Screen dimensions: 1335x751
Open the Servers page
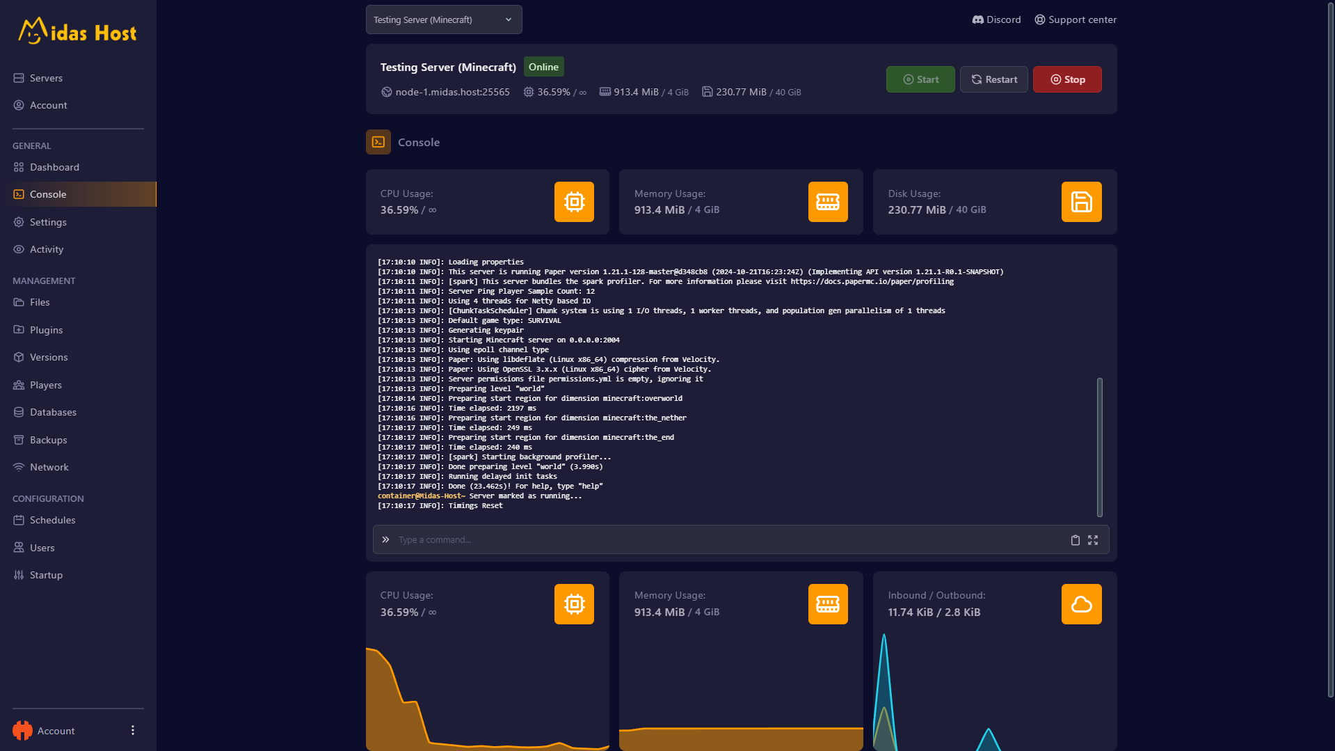coord(78,78)
